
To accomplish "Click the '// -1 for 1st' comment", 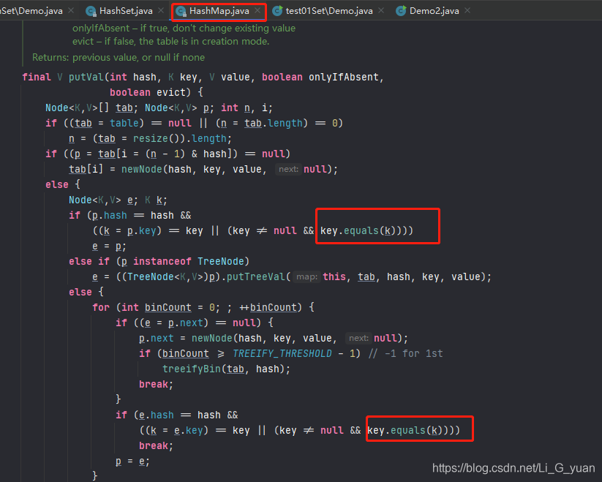I will click(406, 353).
